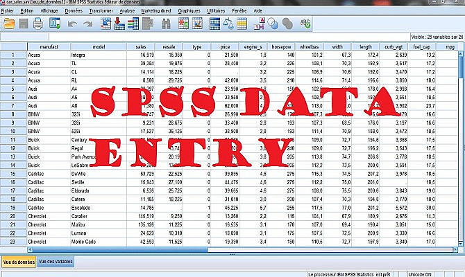
Task: Open the Marketing direct menu
Action: click(x=156, y=10)
